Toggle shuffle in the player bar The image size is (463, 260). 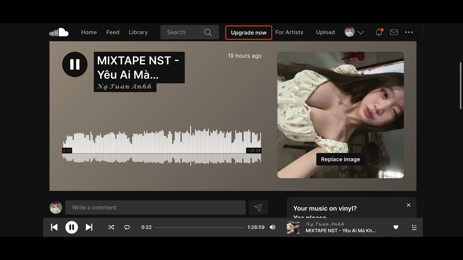pyautogui.click(x=111, y=227)
